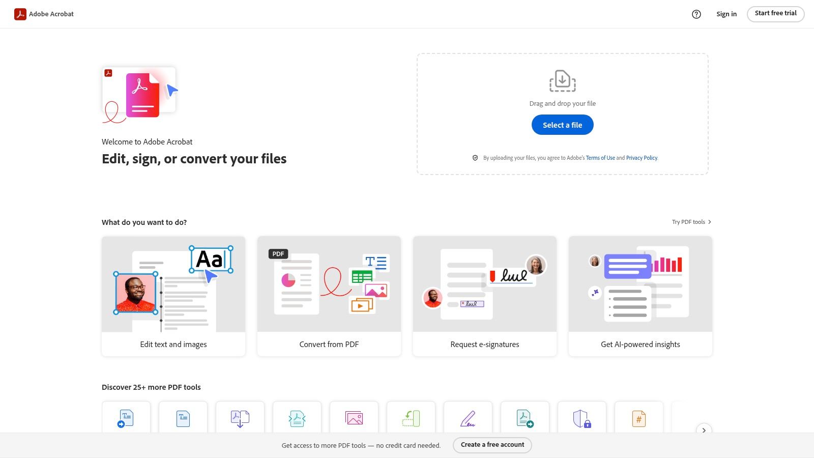Click the drag and drop upload icon

563,81
